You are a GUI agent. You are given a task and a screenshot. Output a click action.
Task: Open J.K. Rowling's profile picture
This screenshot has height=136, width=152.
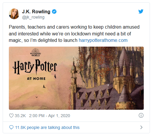click(x=14, y=14)
